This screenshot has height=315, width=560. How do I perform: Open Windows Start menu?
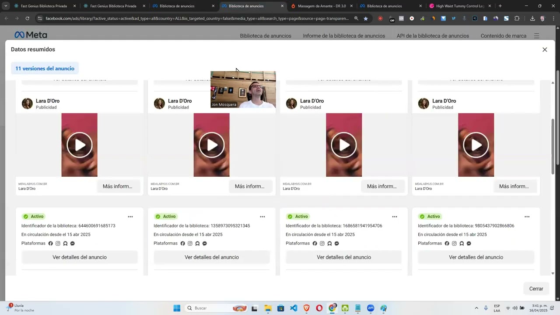[177, 308]
